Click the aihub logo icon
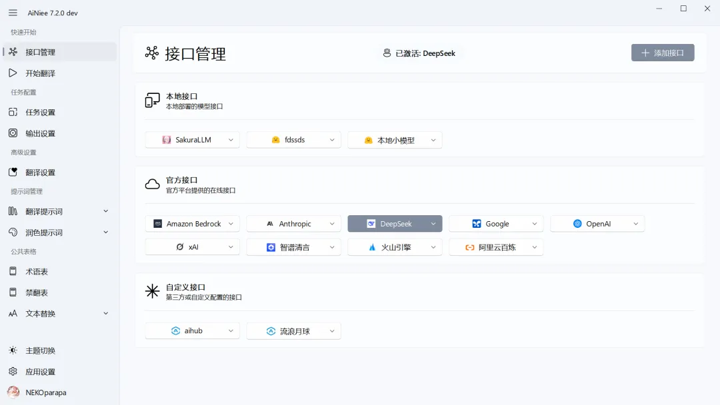The width and height of the screenshot is (720, 405). [x=175, y=330]
